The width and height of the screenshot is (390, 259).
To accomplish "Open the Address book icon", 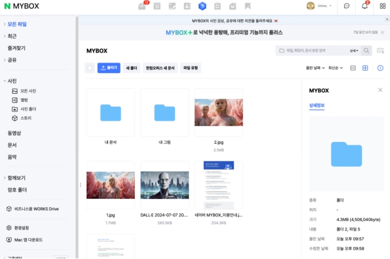I will (187, 6).
